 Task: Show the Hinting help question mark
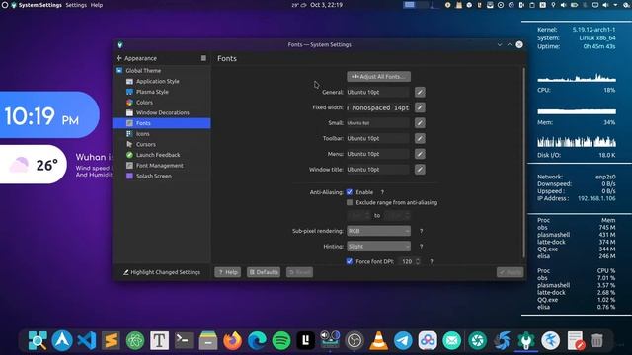422,247
